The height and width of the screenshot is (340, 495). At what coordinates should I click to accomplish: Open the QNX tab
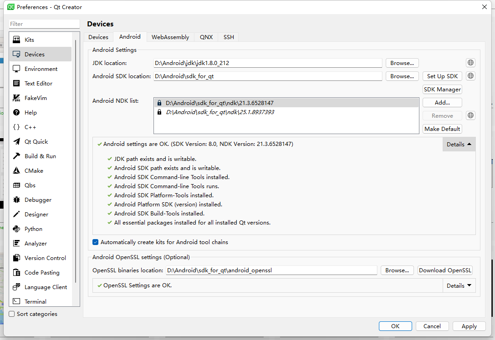click(x=206, y=37)
